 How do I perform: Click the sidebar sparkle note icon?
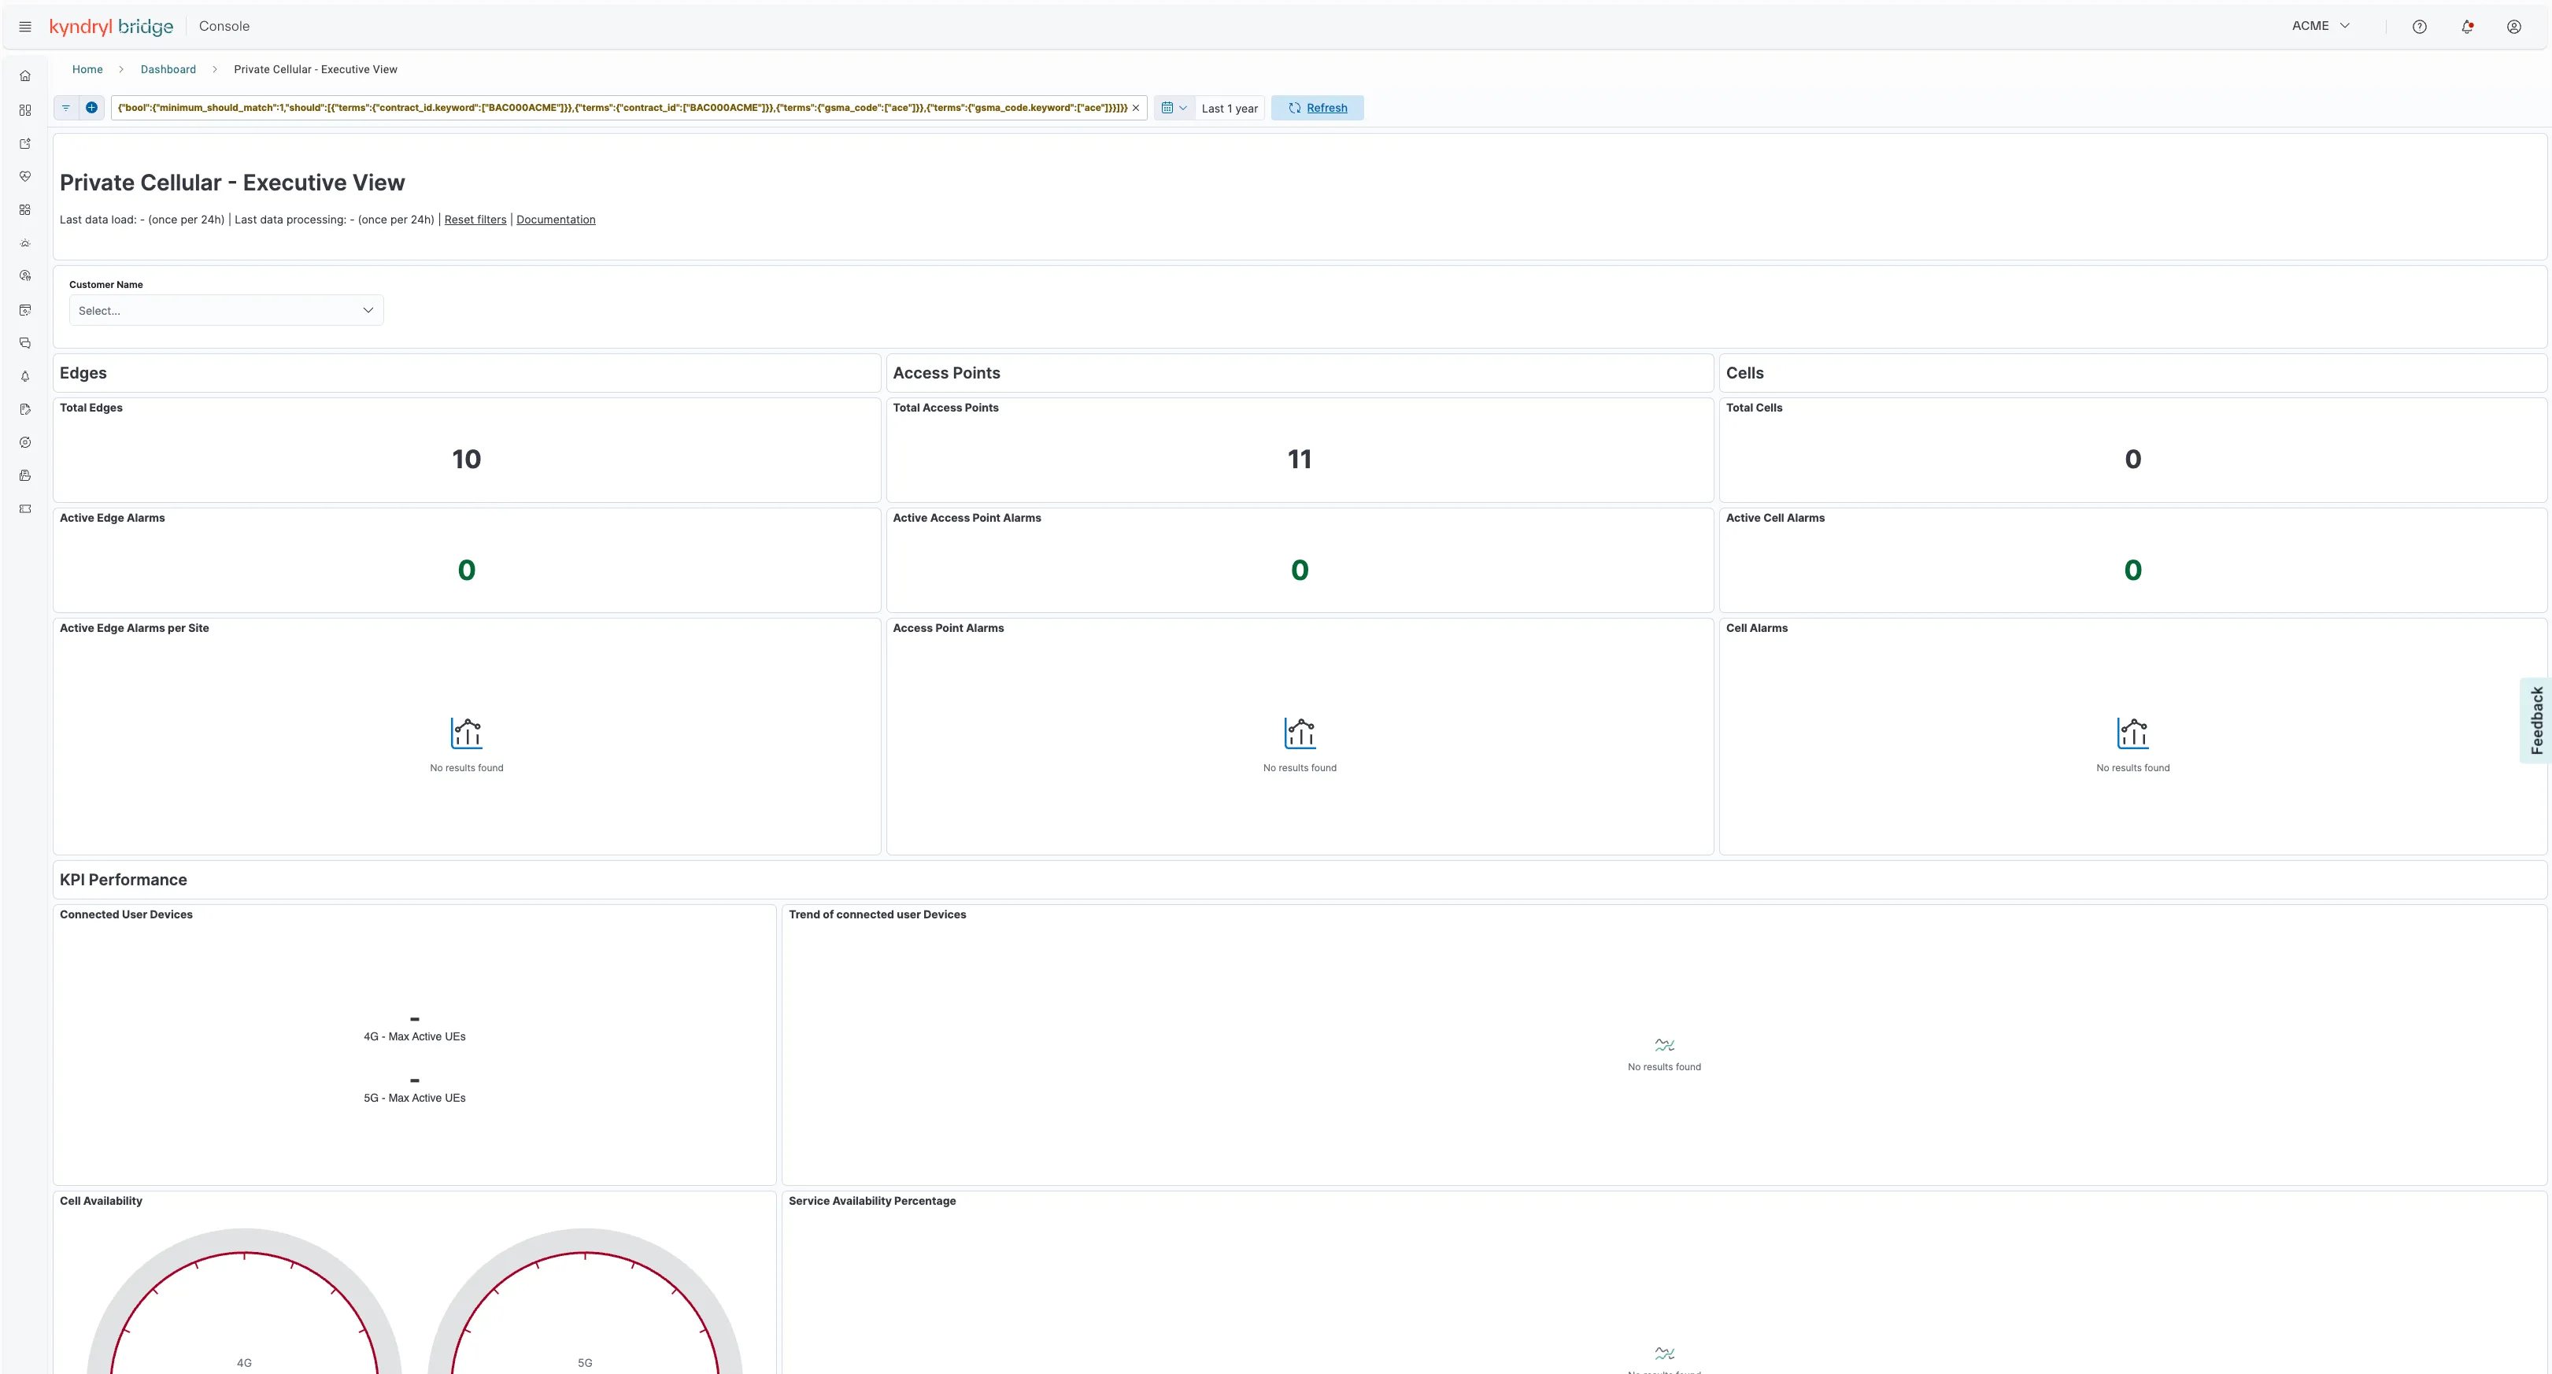coord(24,144)
